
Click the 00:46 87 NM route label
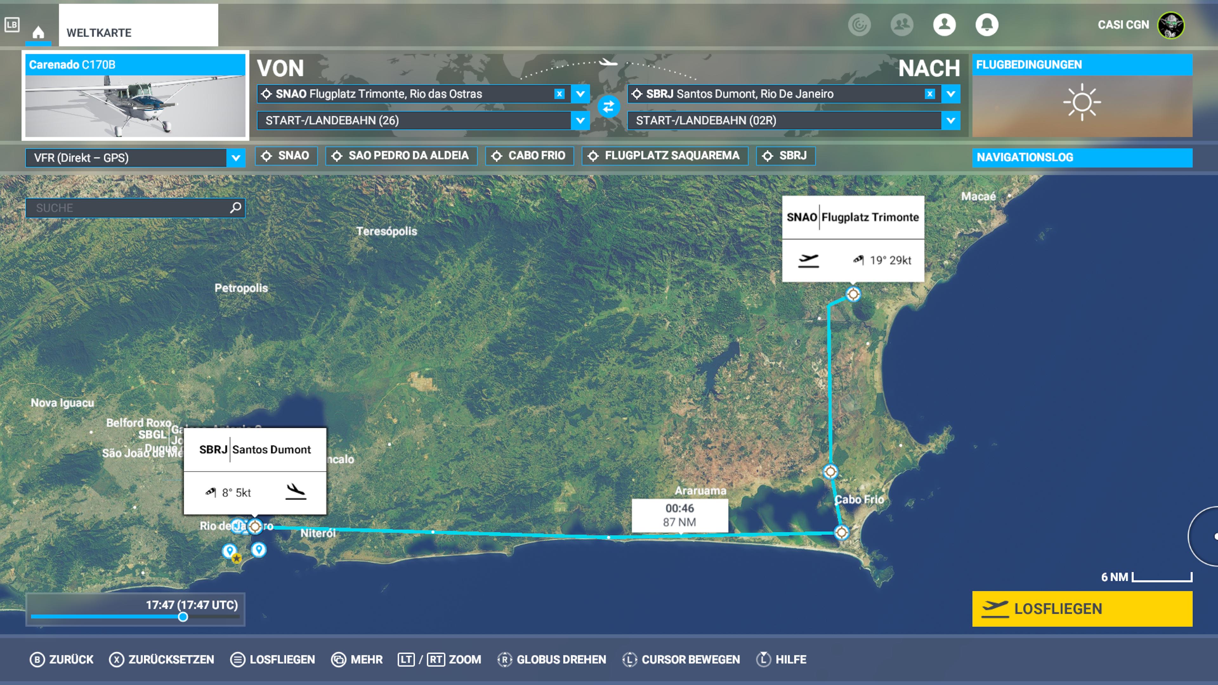click(x=679, y=515)
